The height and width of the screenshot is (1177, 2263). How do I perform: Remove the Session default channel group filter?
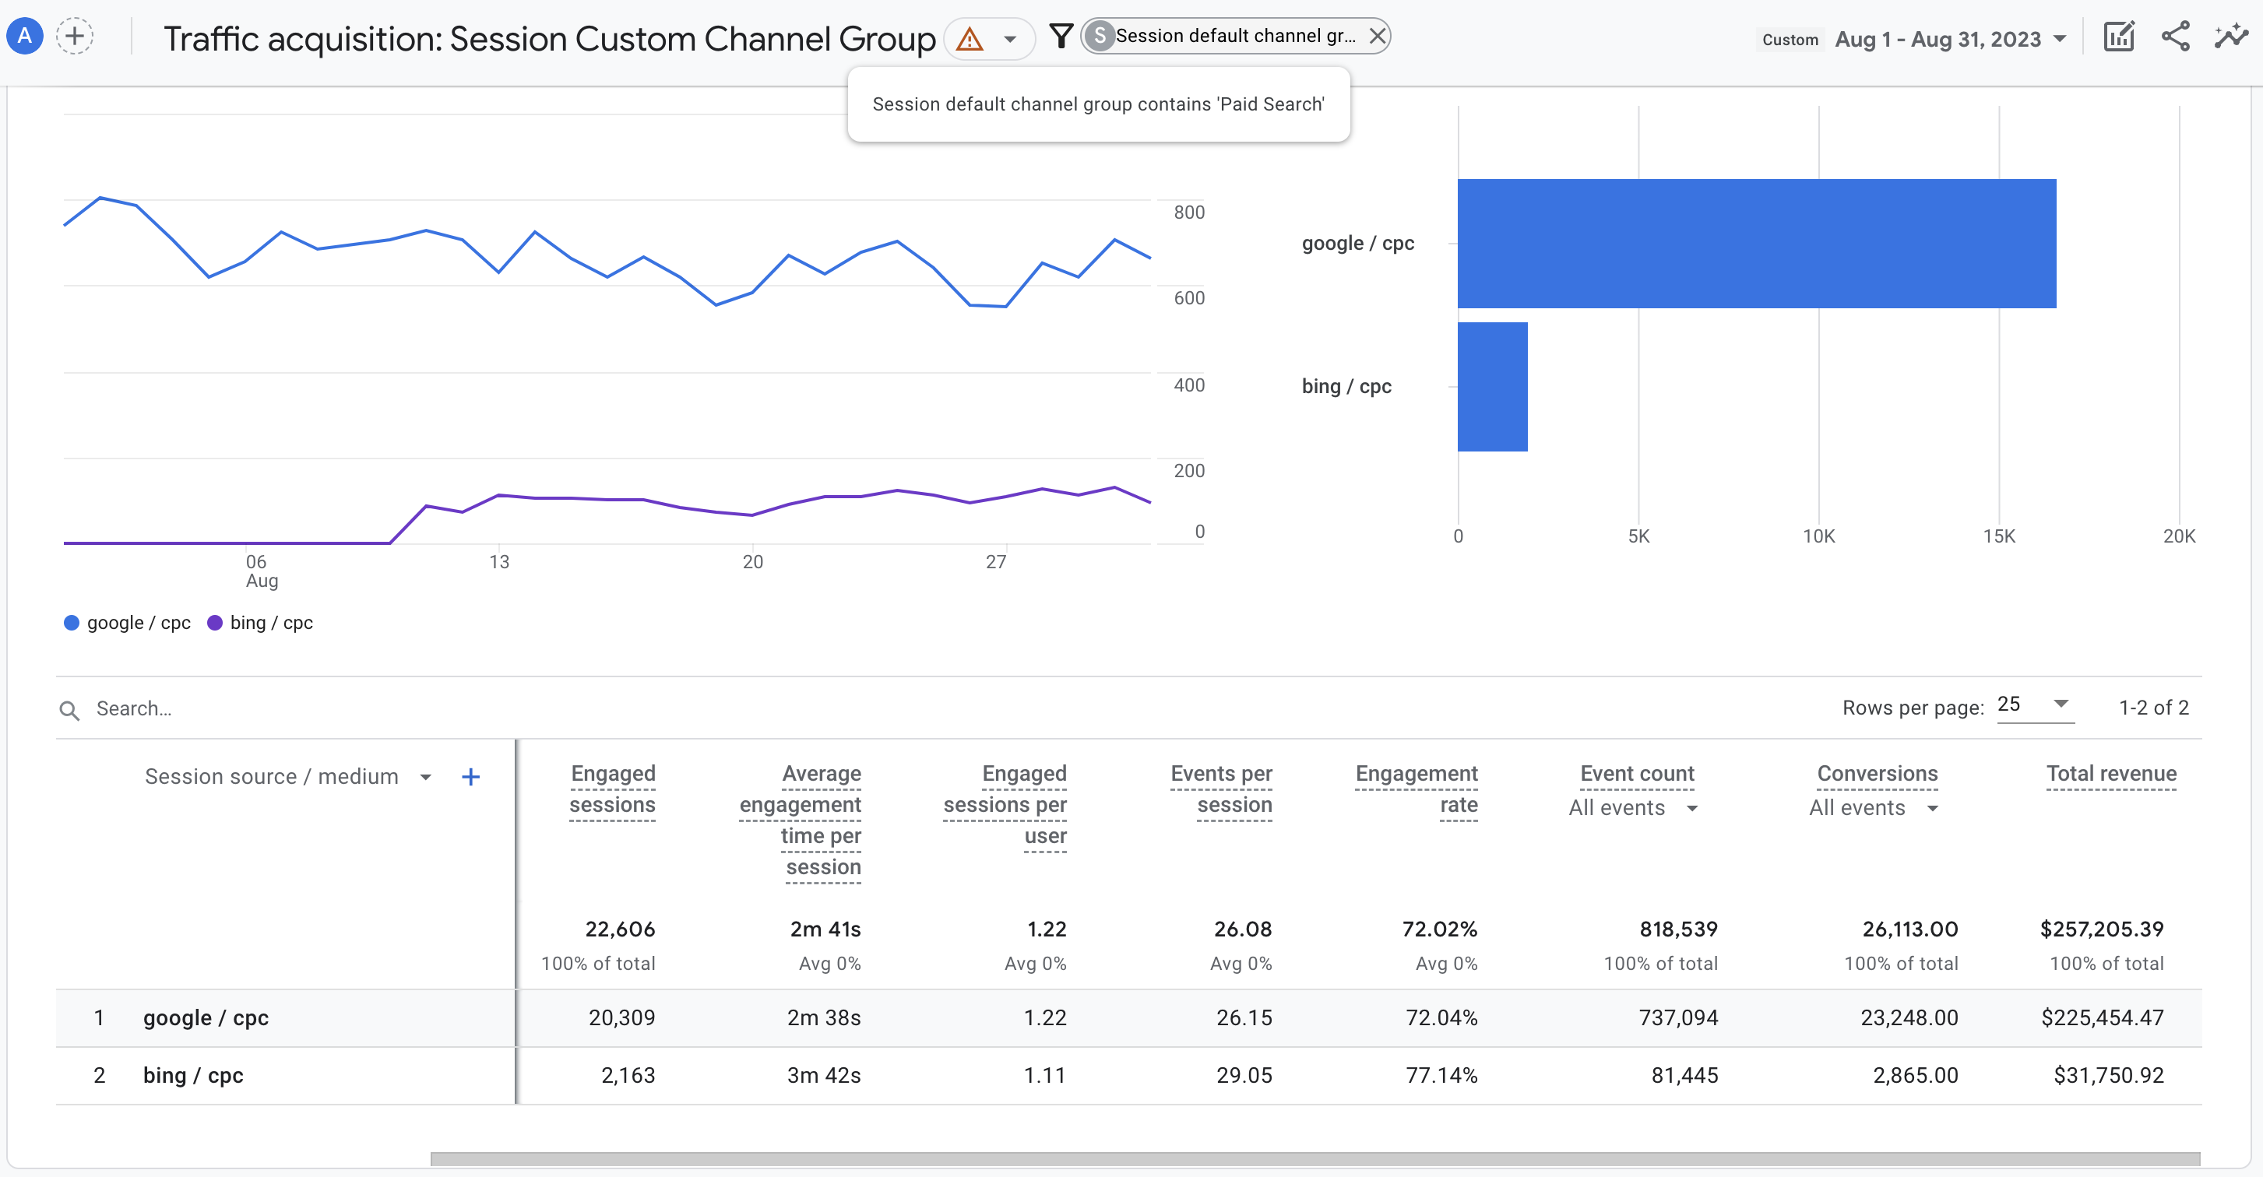(x=1378, y=36)
